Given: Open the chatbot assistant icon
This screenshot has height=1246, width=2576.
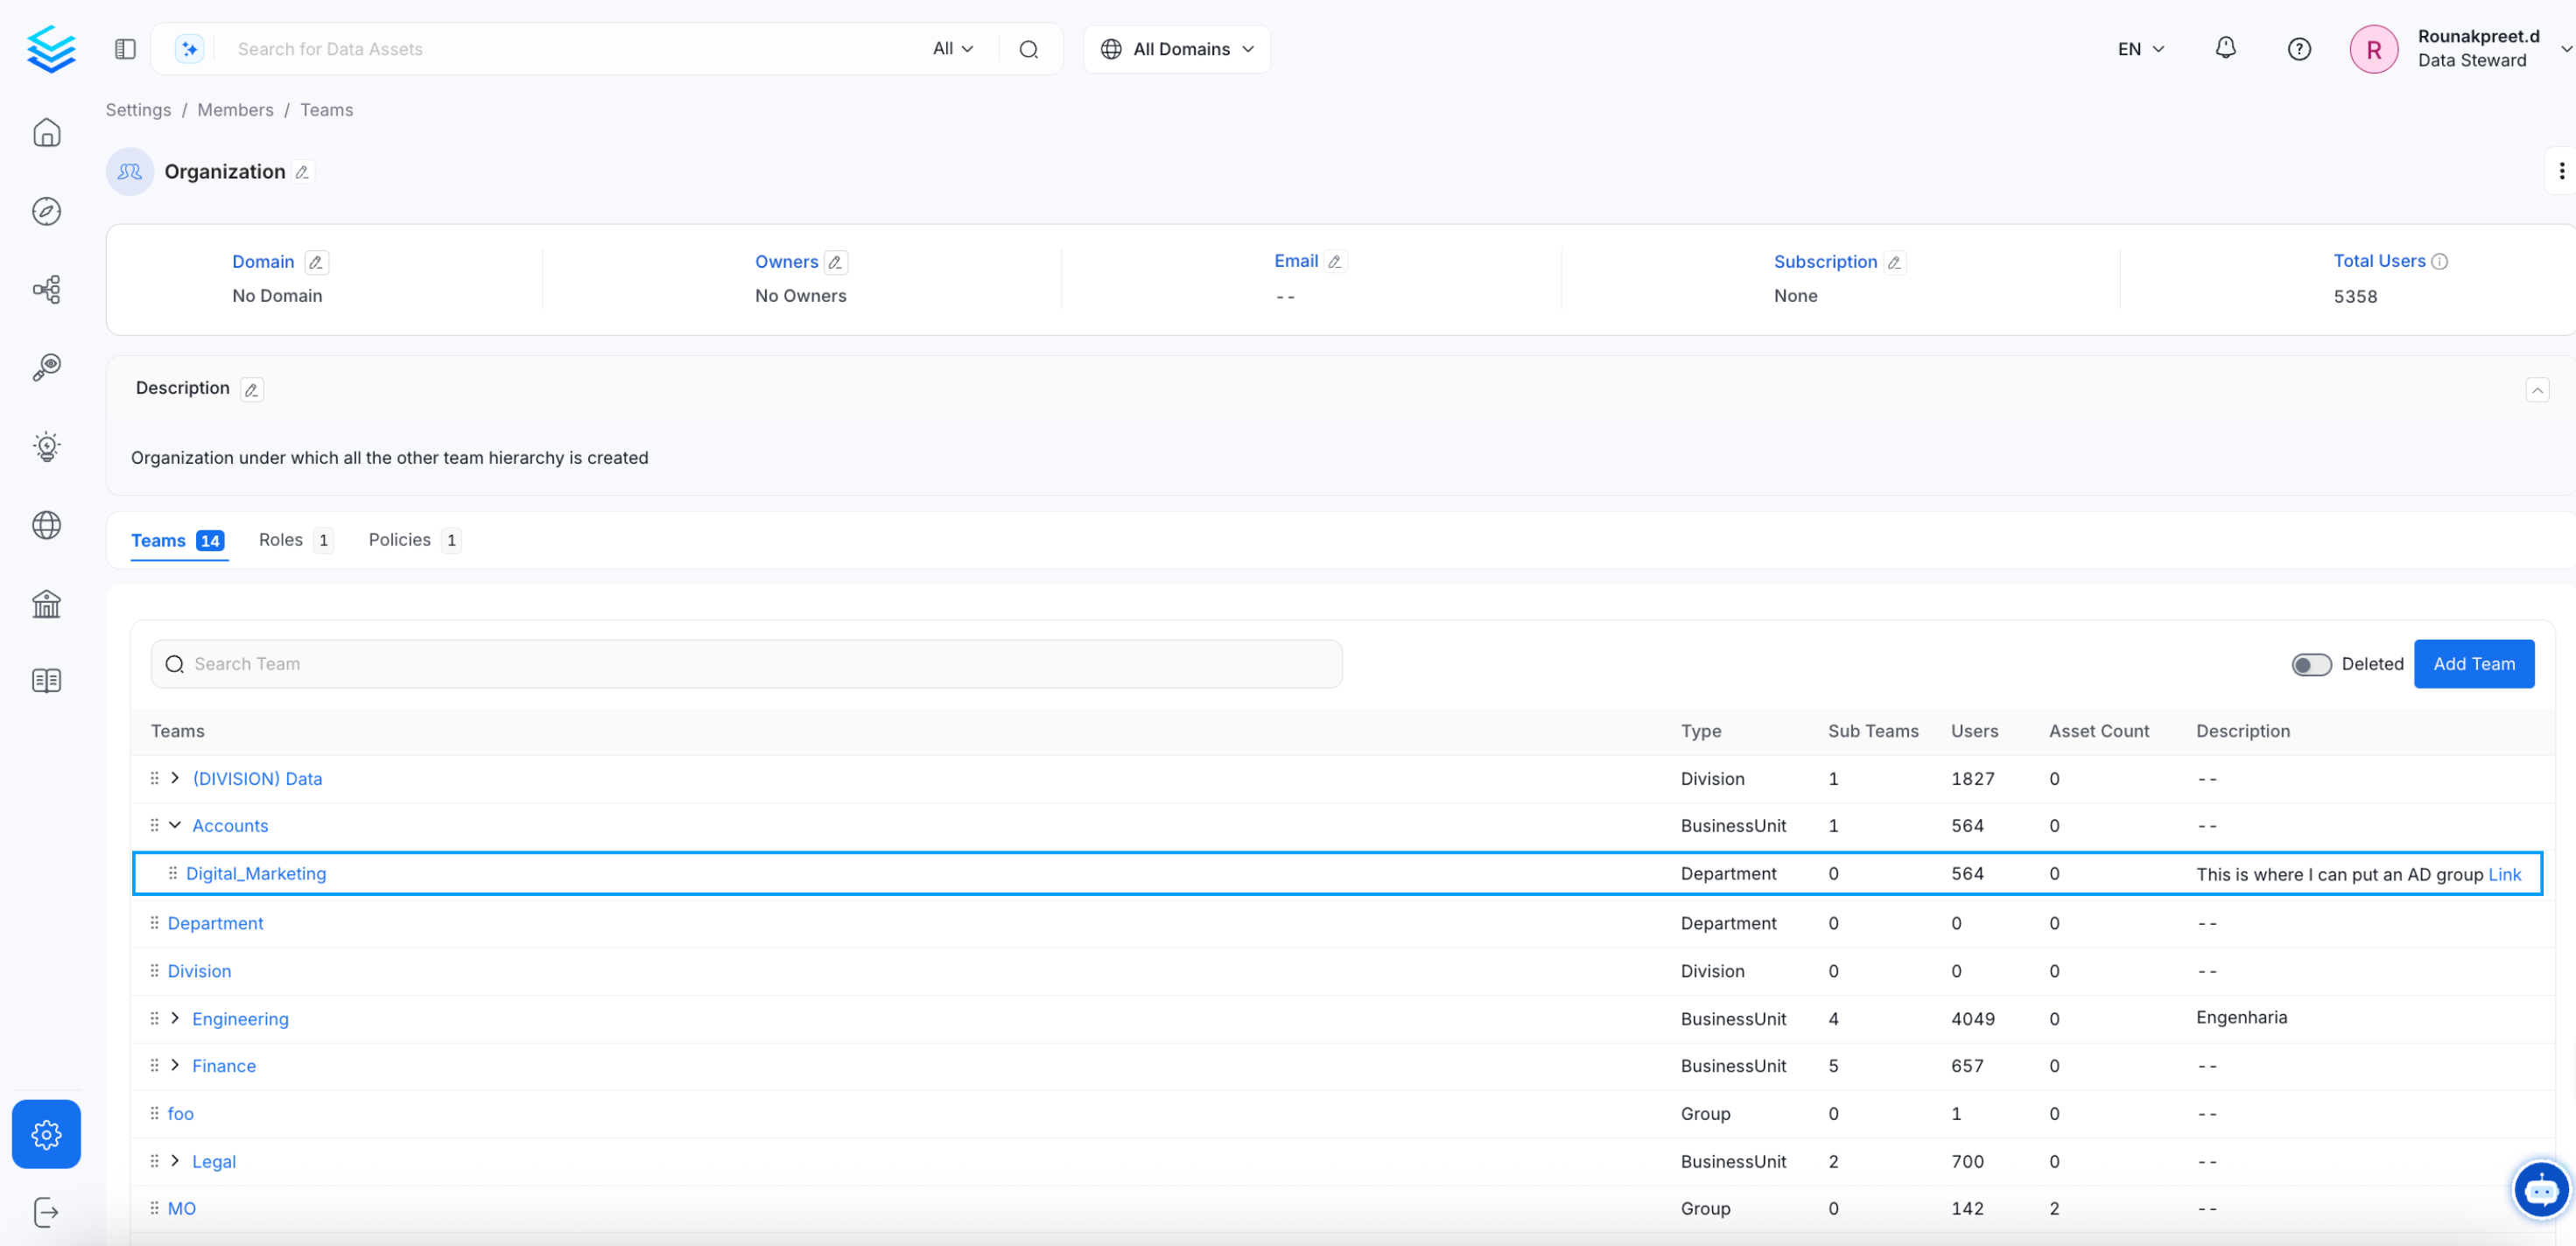Looking at the screenshot, I should coord(2541,1189).
